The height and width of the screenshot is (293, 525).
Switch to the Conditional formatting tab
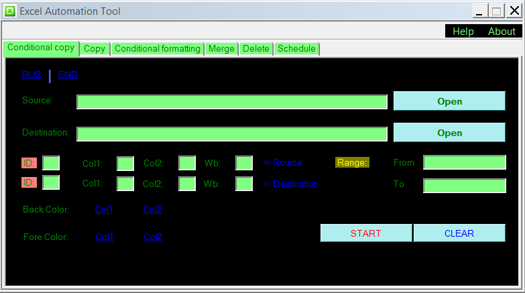[158, 49]
